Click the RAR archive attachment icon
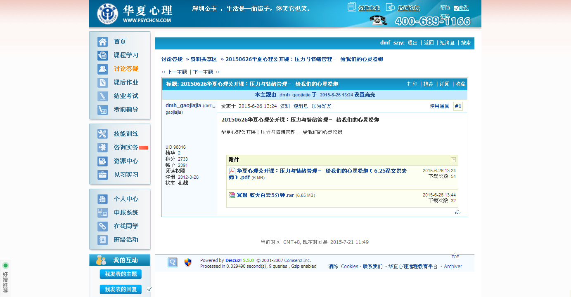 pos(232,195)
